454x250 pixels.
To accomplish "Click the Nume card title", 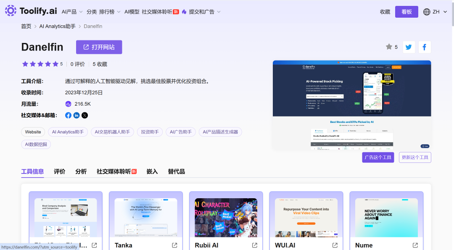I will click(x=364, y=245).
